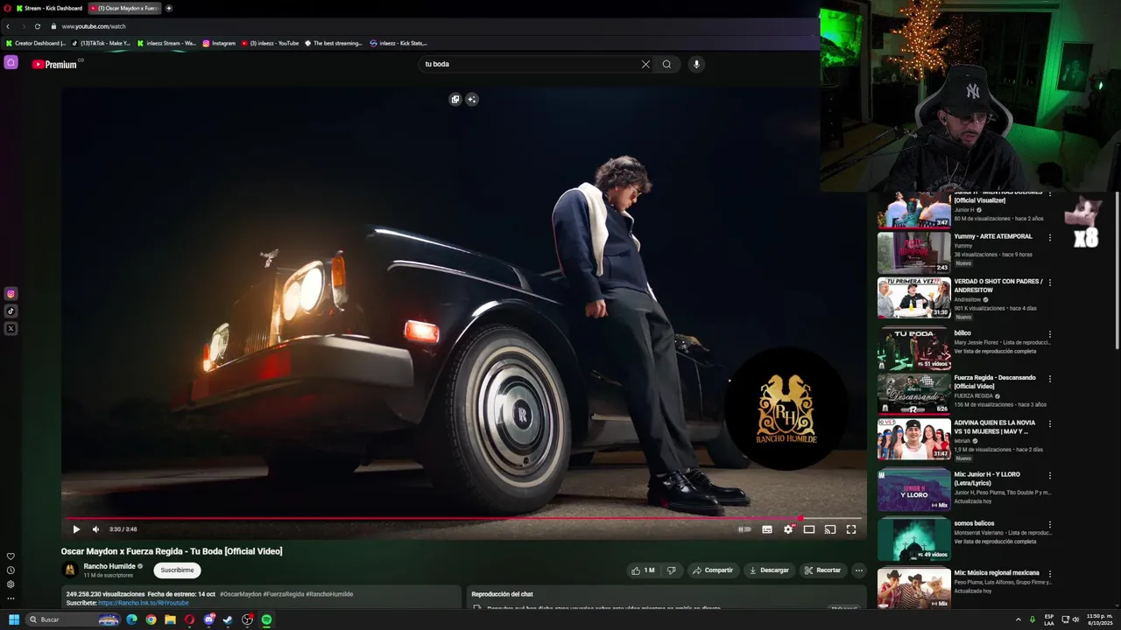Image resolution: width=1121 pixels, height=630 pixels.
Task: Switch to Stream - Kick Dashboard tab
Action: pos(49,8)
